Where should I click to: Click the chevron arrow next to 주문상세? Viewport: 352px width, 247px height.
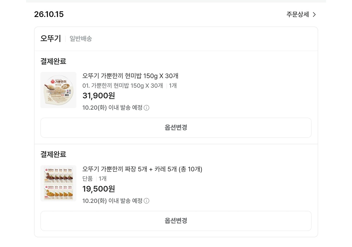(314, 14)
